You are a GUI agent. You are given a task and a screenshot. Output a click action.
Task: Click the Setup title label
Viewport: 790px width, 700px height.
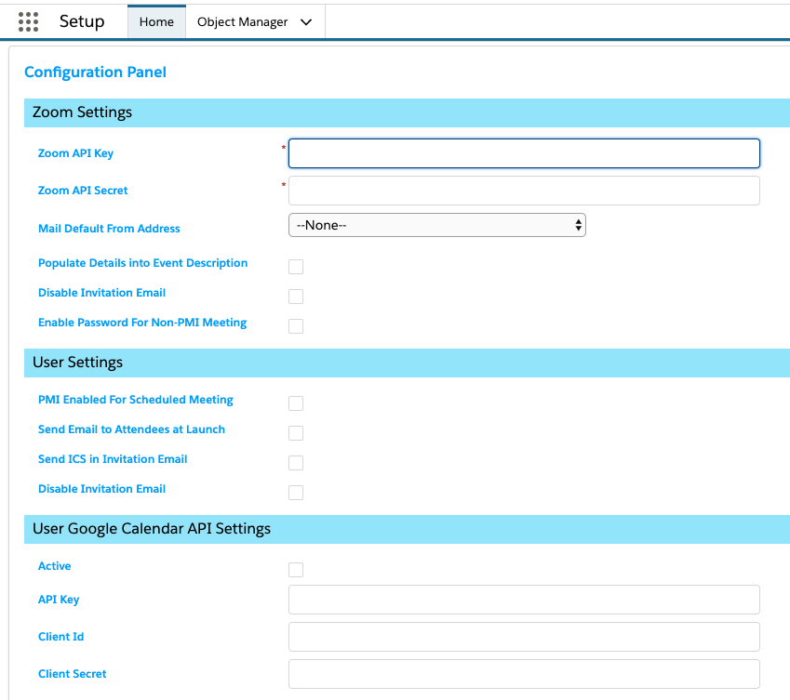pyautogui.click(x=82, y=21)
